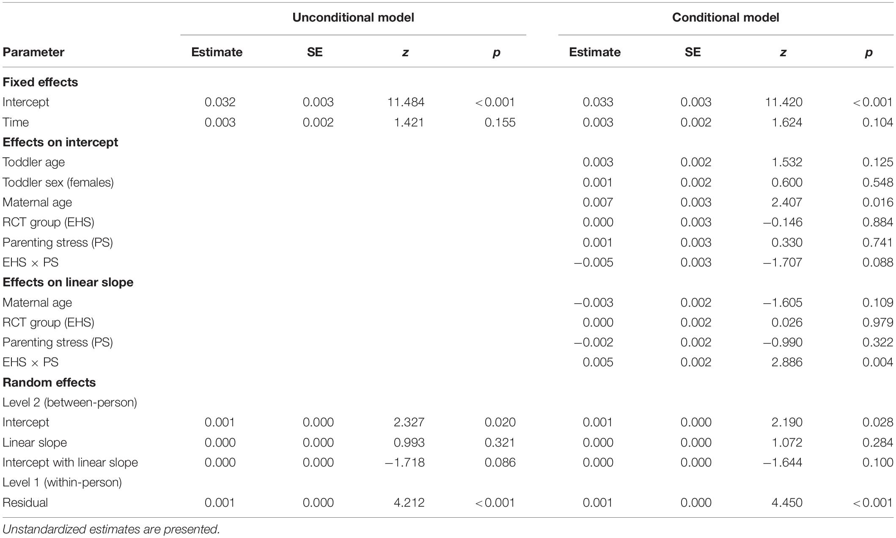Select the p value 0.979
Viewport: 896px width, 538px height.
tap(877, 322)
